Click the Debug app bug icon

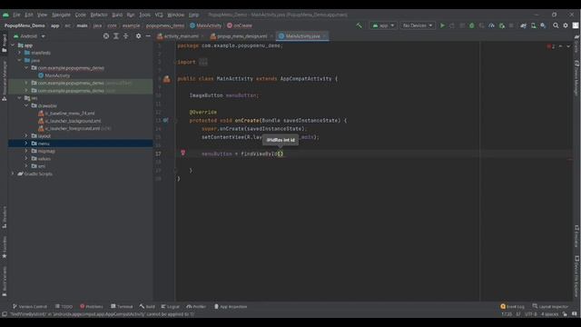pos(472,25)
